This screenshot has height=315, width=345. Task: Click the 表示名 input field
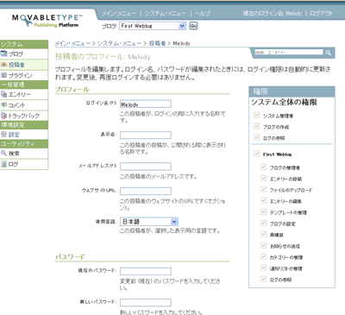pyautogui.click(x=146, y=135)
